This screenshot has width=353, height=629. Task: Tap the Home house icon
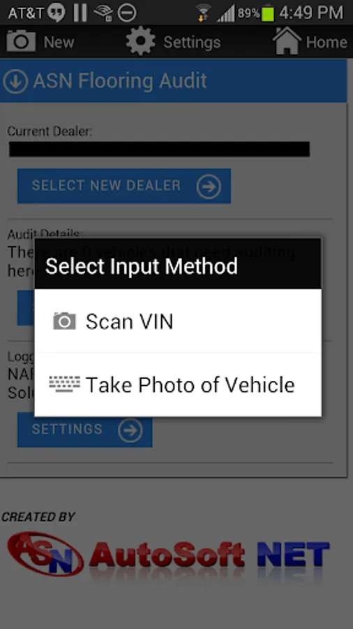[x=287, y=41]
